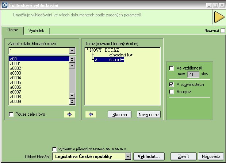Switch to the Výsledek tab
Viewport: 226px width, 163px height.
36,31
